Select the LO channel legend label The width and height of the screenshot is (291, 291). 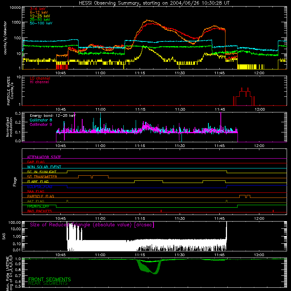coord(40,78)
